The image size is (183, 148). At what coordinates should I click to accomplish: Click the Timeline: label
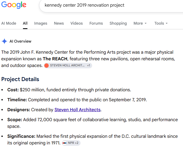coord(17,100)
